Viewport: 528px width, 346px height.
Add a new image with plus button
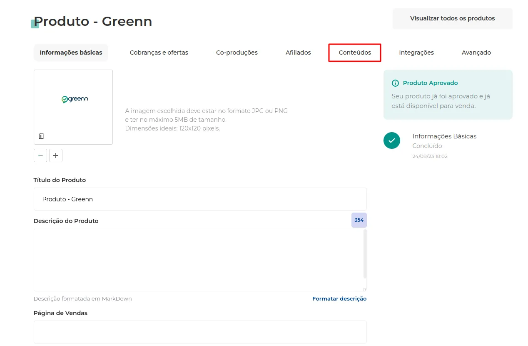[x=56, y=155]
